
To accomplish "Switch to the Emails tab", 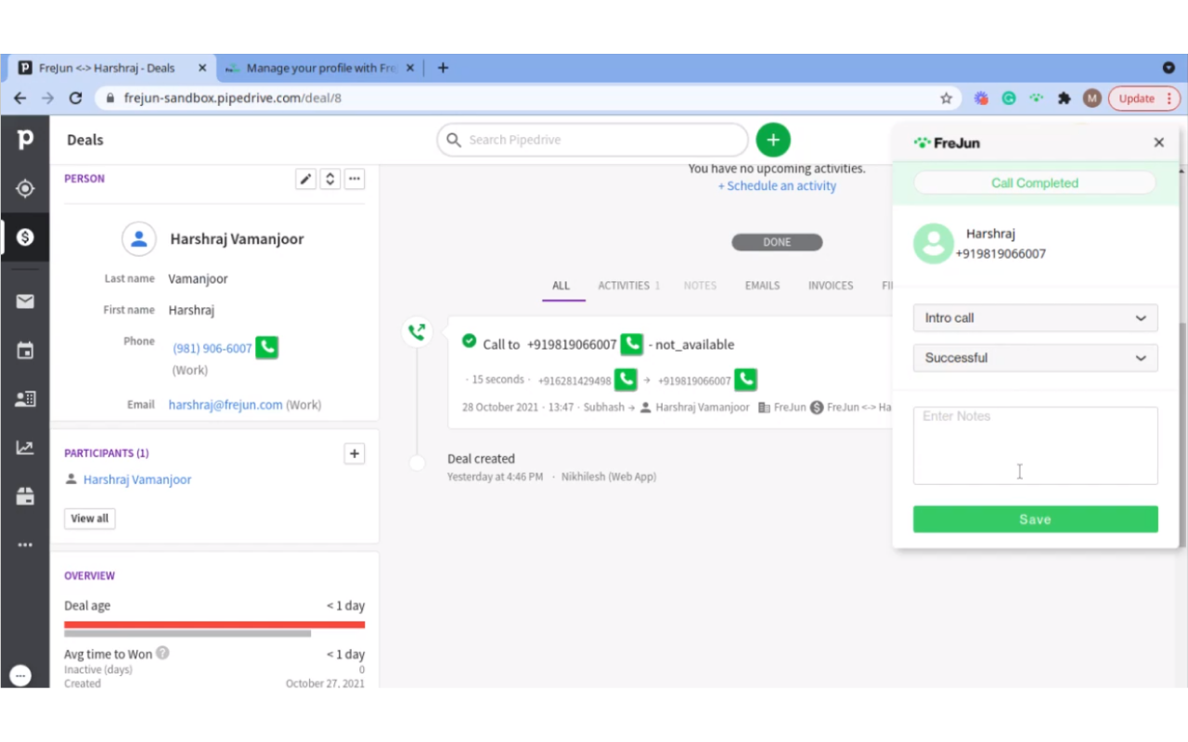I will (762, 286).
